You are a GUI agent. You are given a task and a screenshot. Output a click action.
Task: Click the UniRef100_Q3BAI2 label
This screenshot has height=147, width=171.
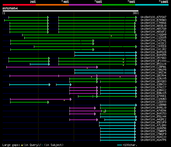tap(153, 90)
